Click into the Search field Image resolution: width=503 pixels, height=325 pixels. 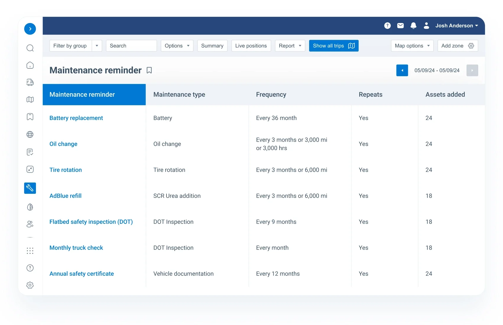click(x=131, y=46)
